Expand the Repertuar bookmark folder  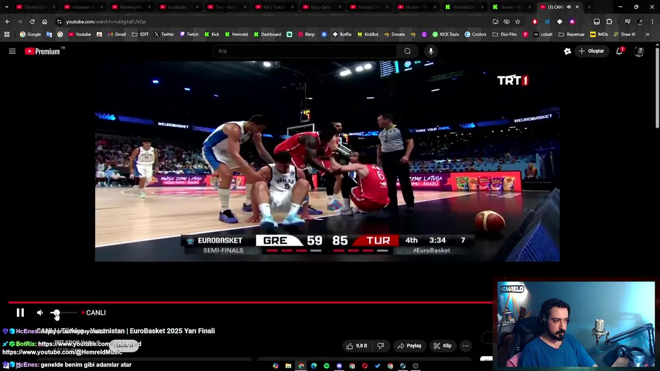(x=571, y=35)
